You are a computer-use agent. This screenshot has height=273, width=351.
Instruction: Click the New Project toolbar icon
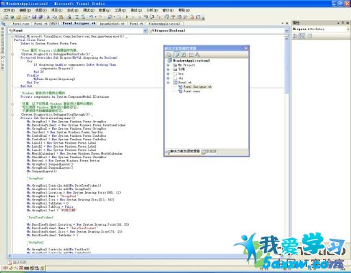point(6,17)
